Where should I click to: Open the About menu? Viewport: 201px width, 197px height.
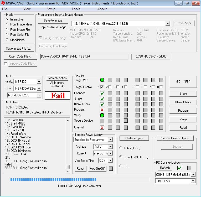pyautogui.click(x=102, y=9)
